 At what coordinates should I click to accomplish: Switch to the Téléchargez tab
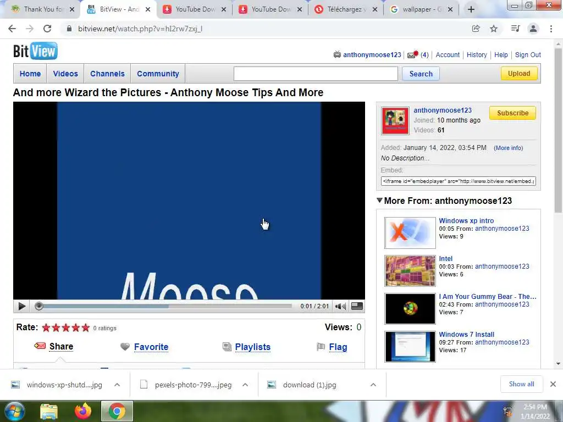click(345, 9)
